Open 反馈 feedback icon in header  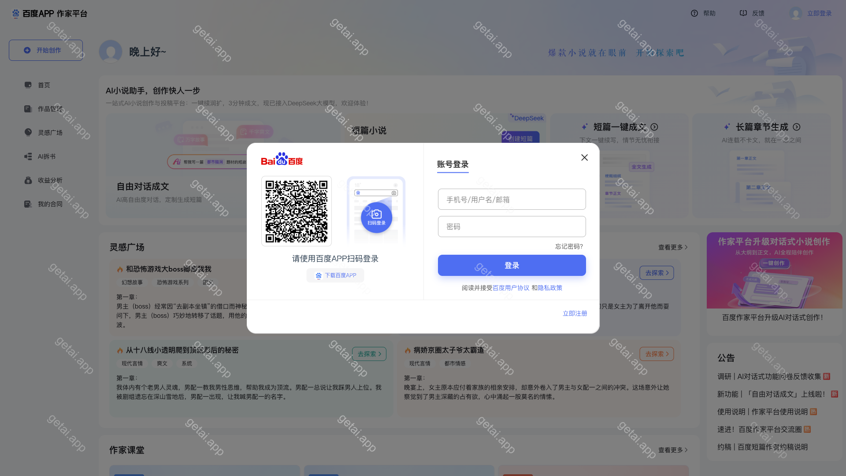pyautogui.click(x=743, y=13)
